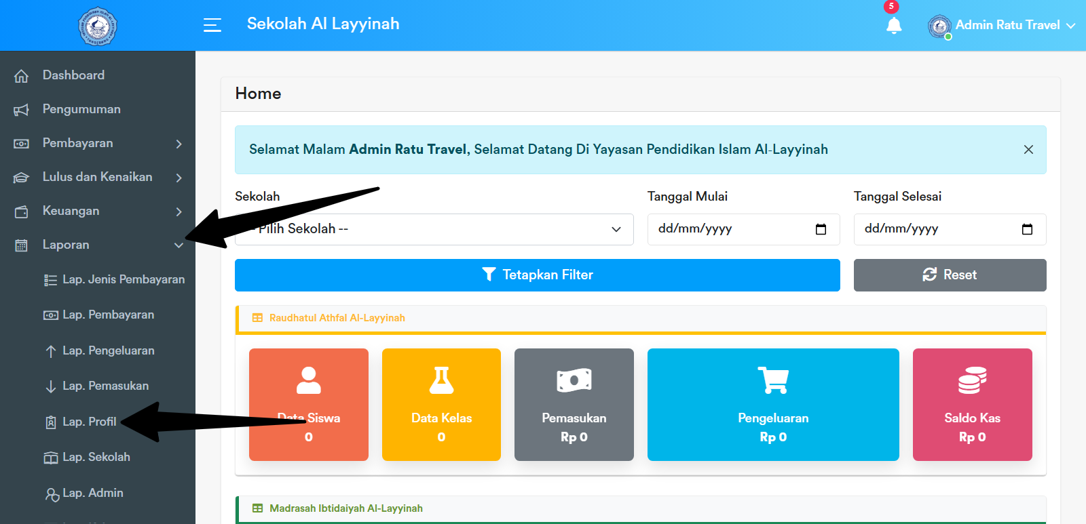Click the school logo in the header
Image resolution: width=1086 pixels, height=524 pixels.
pos(98,26)
